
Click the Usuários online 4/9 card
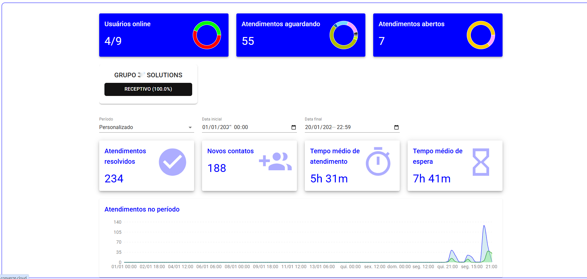coord(147,35)
